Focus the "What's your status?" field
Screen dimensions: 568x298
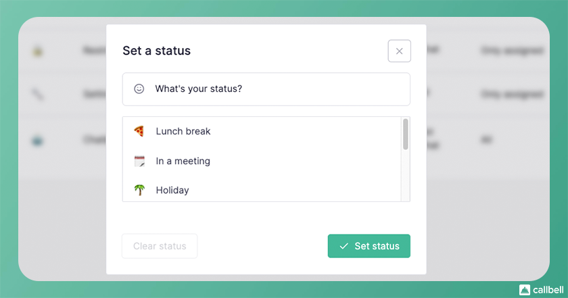(270, 89)
